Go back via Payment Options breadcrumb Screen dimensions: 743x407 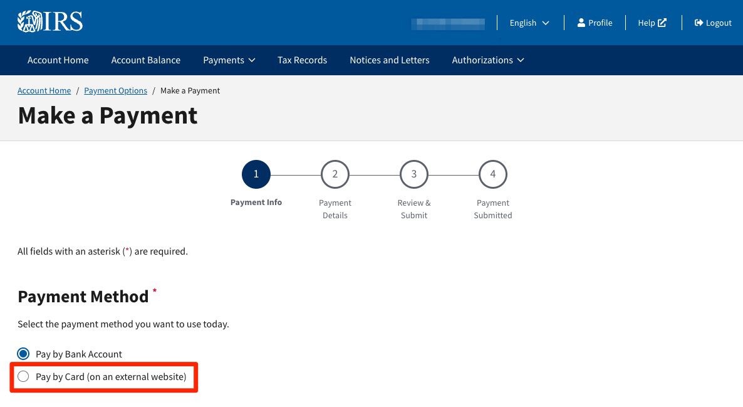pyautogui.click(x=115, y=90)
